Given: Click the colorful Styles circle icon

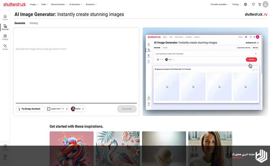Looking at the screenshot, I should pyautogui.click(x=73, y=109).
